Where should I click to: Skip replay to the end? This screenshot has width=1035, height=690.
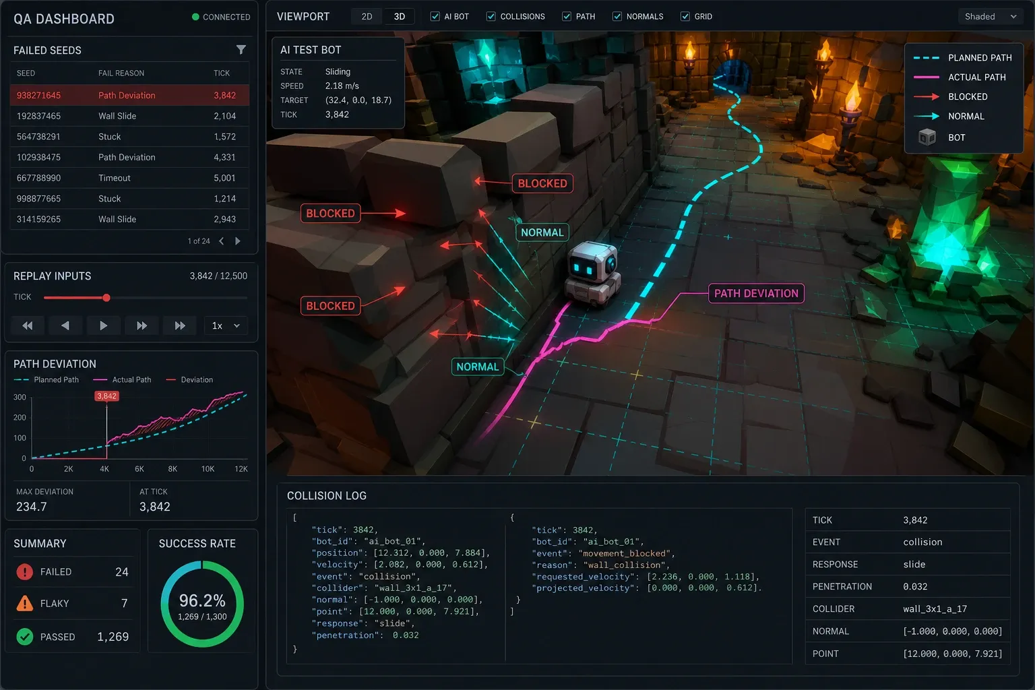[x=180, y=325]
